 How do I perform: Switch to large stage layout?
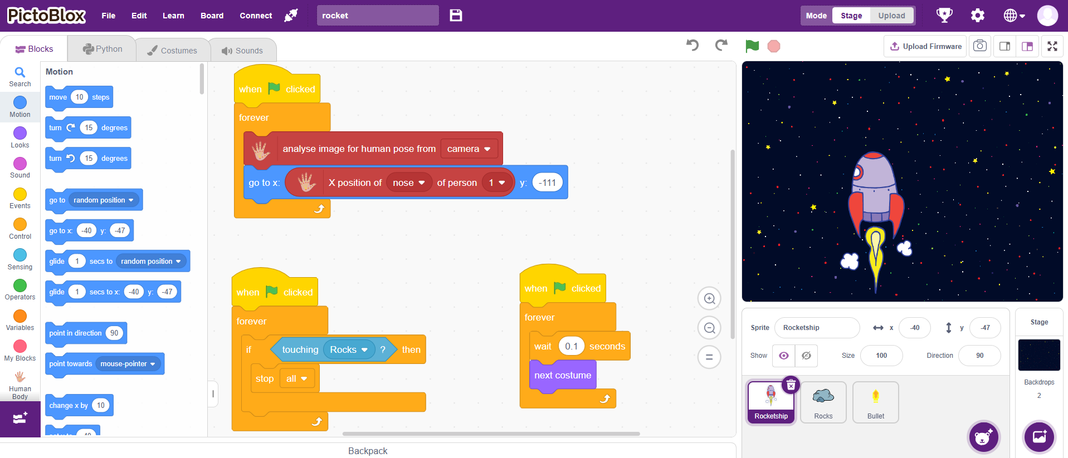coord(1027,46)
